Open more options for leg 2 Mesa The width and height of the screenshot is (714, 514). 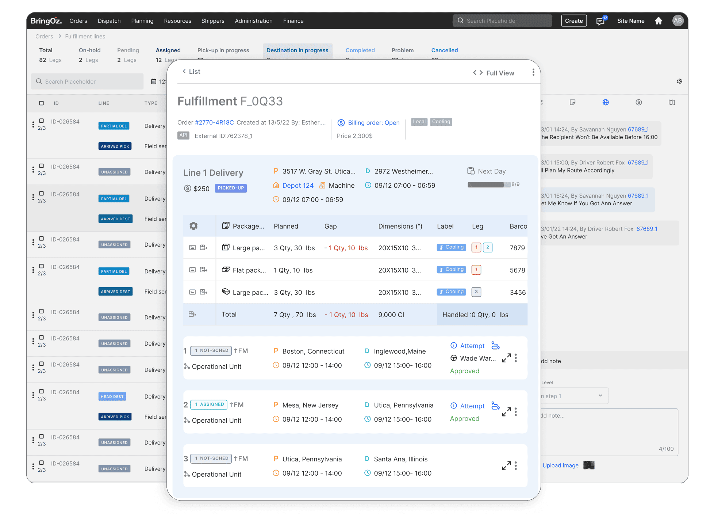516,412
